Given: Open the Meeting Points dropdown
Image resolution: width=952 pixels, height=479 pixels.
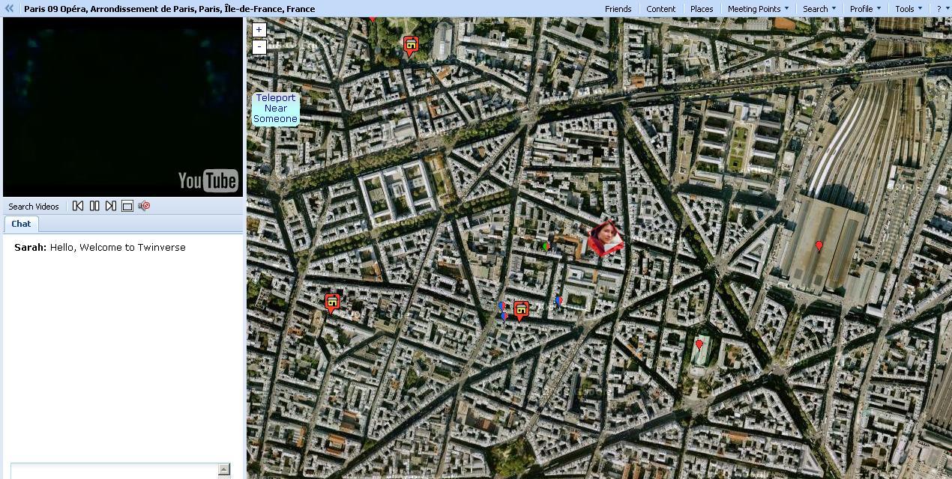Looking at the screenshot, I should click(758, 9).
